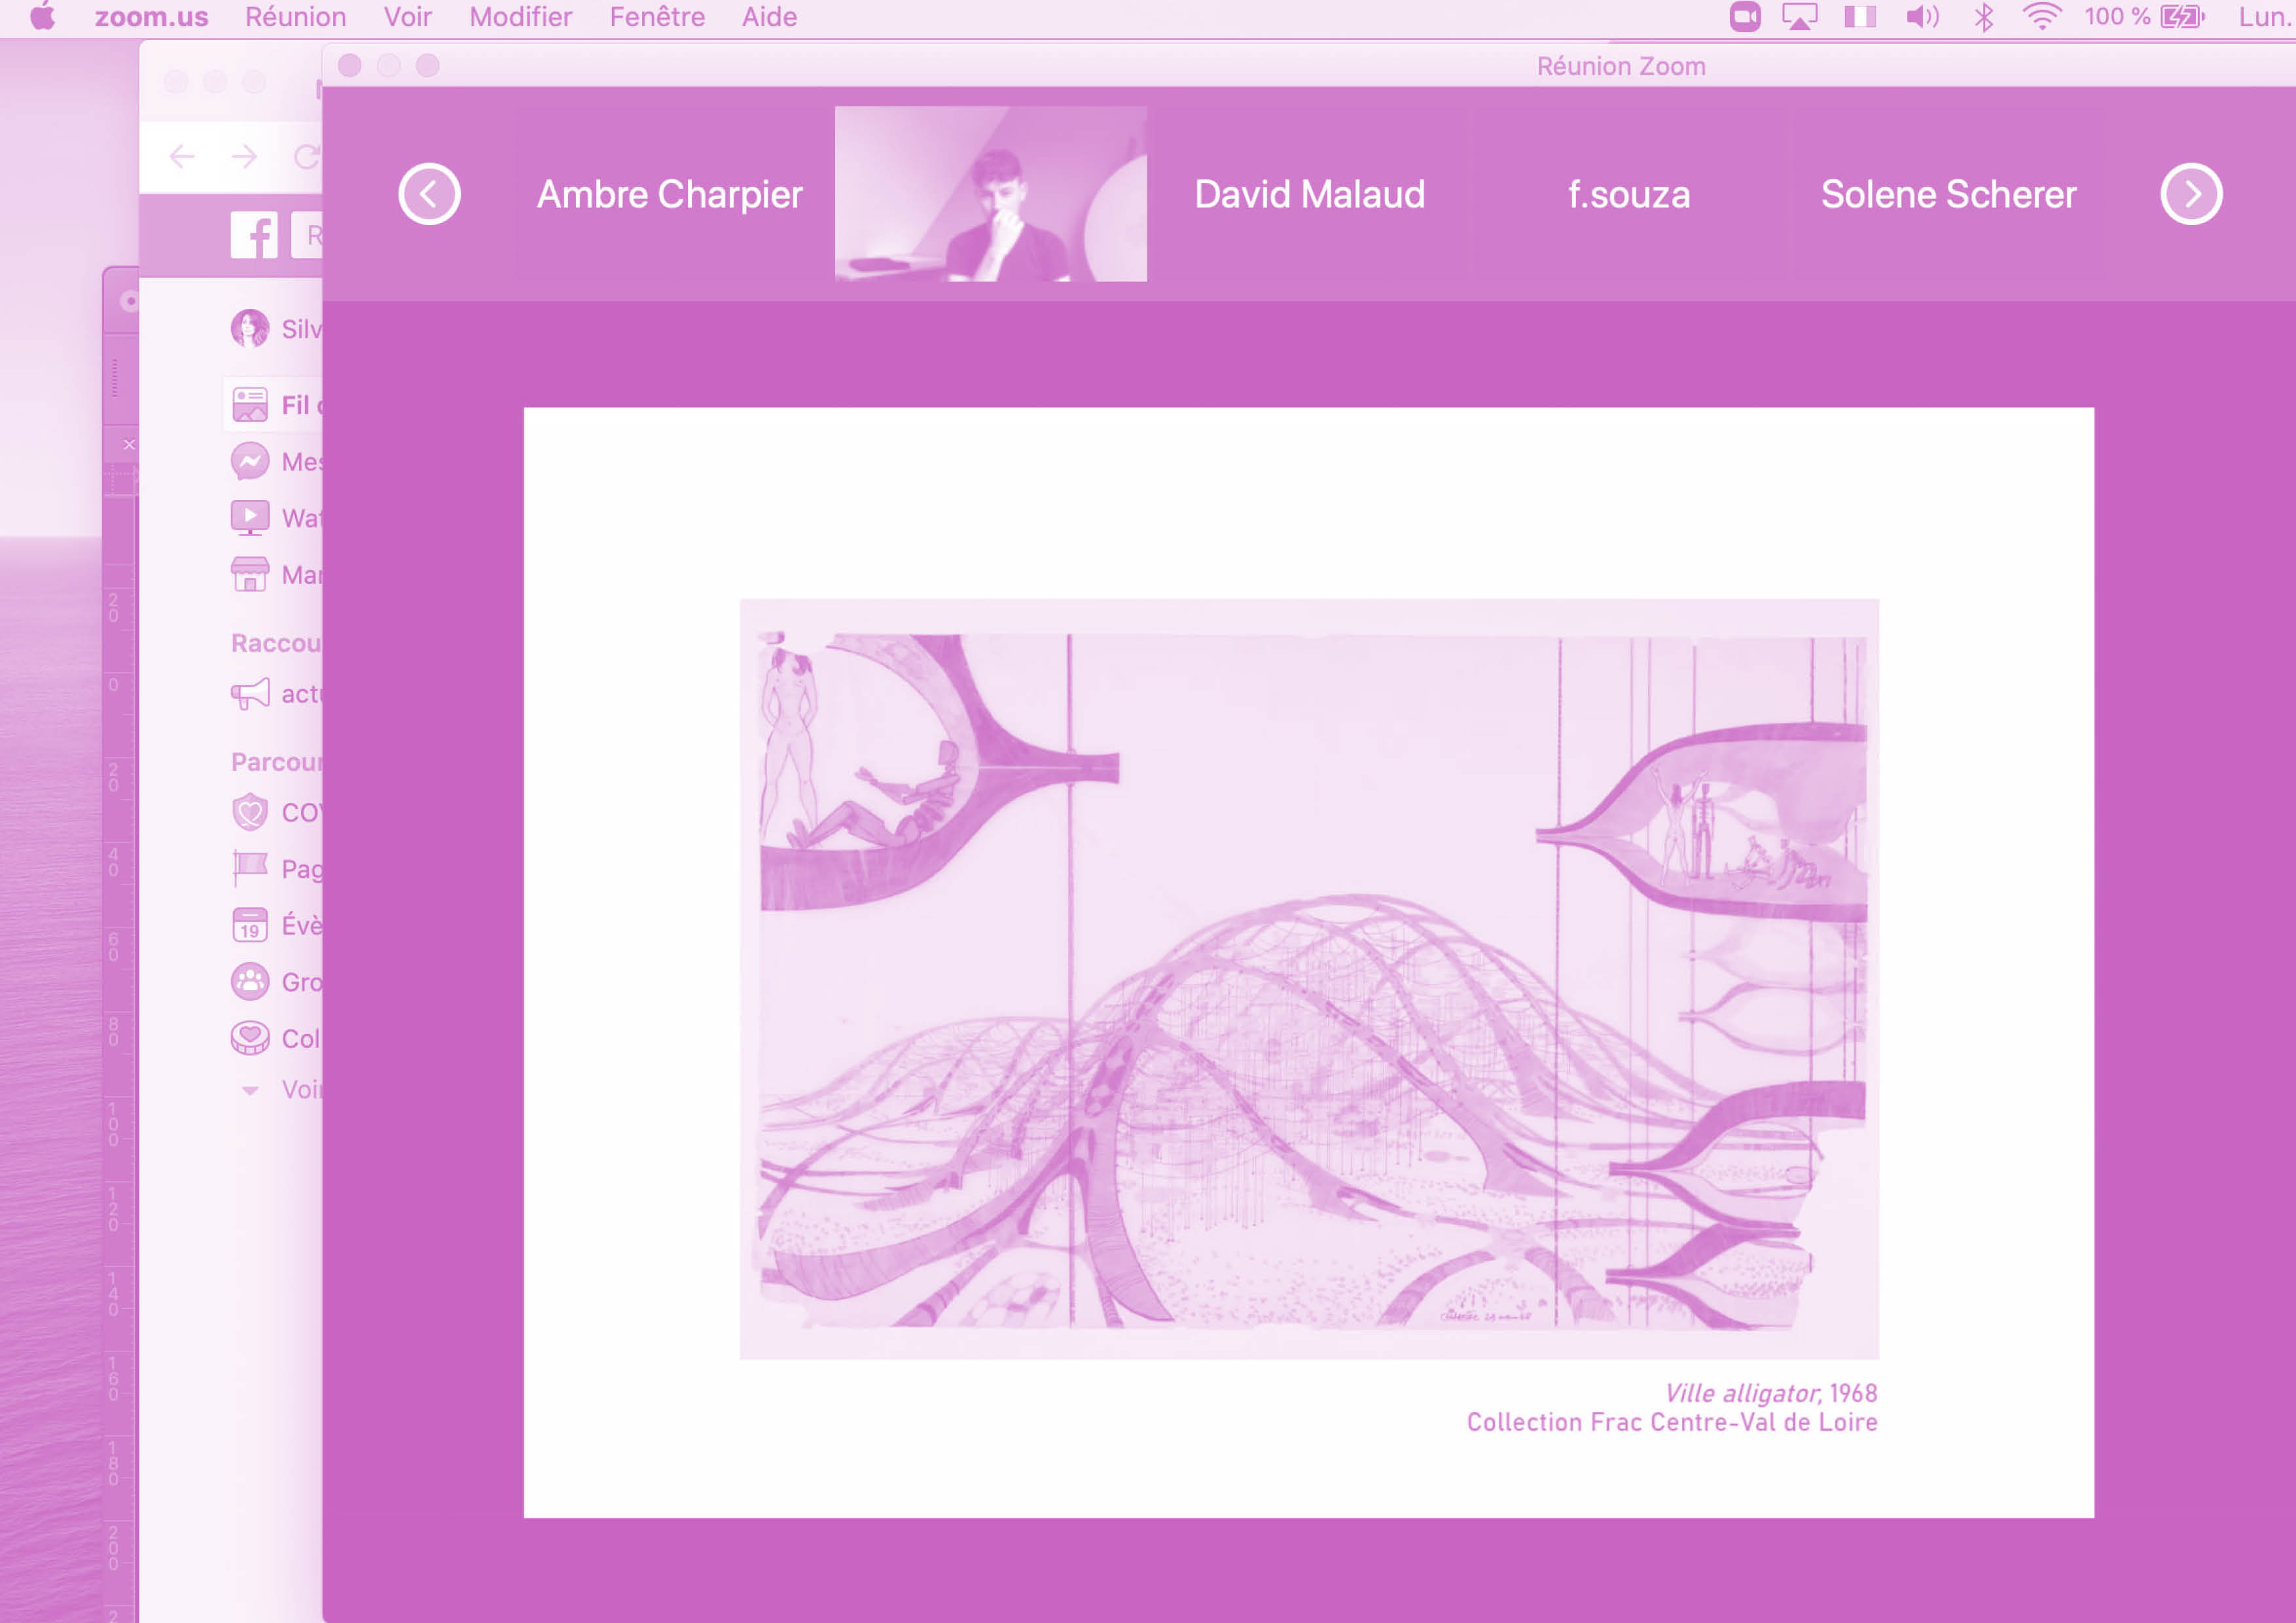Open the Fenêtre menu
This screenshot has width=2296, height=1623.
[x=657, y=17]
